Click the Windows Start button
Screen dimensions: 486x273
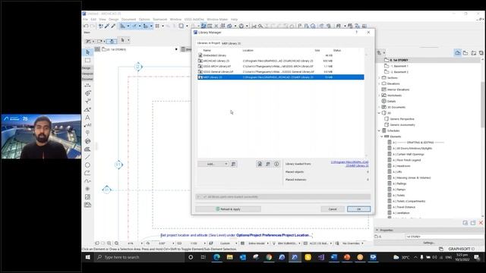click(x=88, y=257)
